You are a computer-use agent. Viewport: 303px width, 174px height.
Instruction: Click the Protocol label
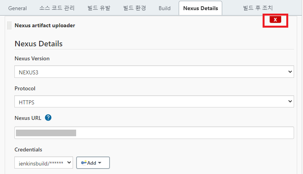tap(25, 88)
